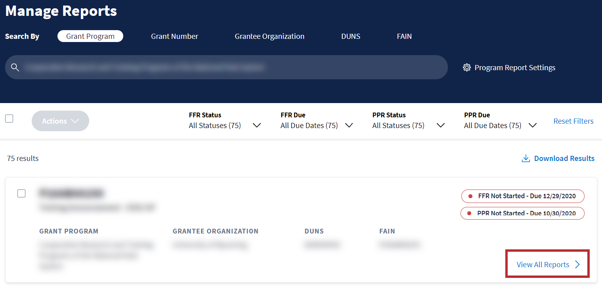Image resolution: width=602 pixels, height=287 pixels.
Task: Click the download arrow icon
Action: (526, 159)
